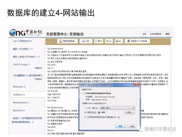Select CAJ-CD格式引文 output format

tap(21, 41)
